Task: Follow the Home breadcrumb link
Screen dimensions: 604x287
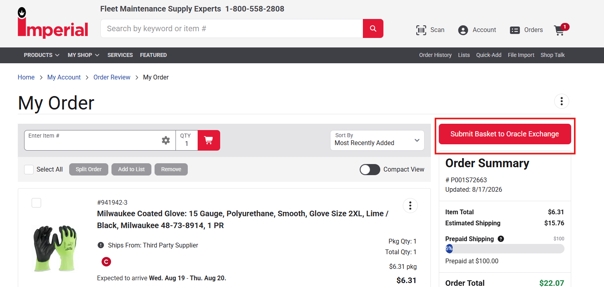Action: (x=26, y=77)
